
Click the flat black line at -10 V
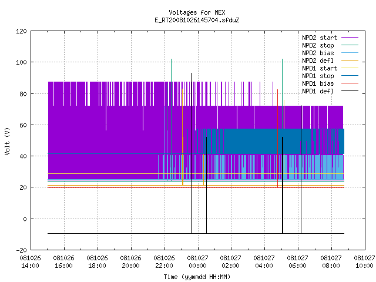(x=196, y=233)
